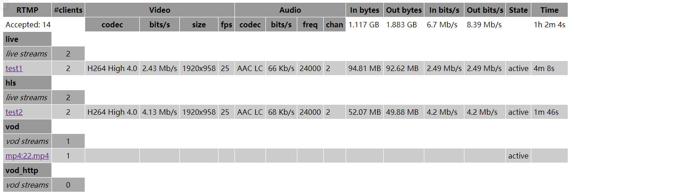This screenshot has width=677, height=194.
Task: Click the Time column header
Action: pos(549,10)
